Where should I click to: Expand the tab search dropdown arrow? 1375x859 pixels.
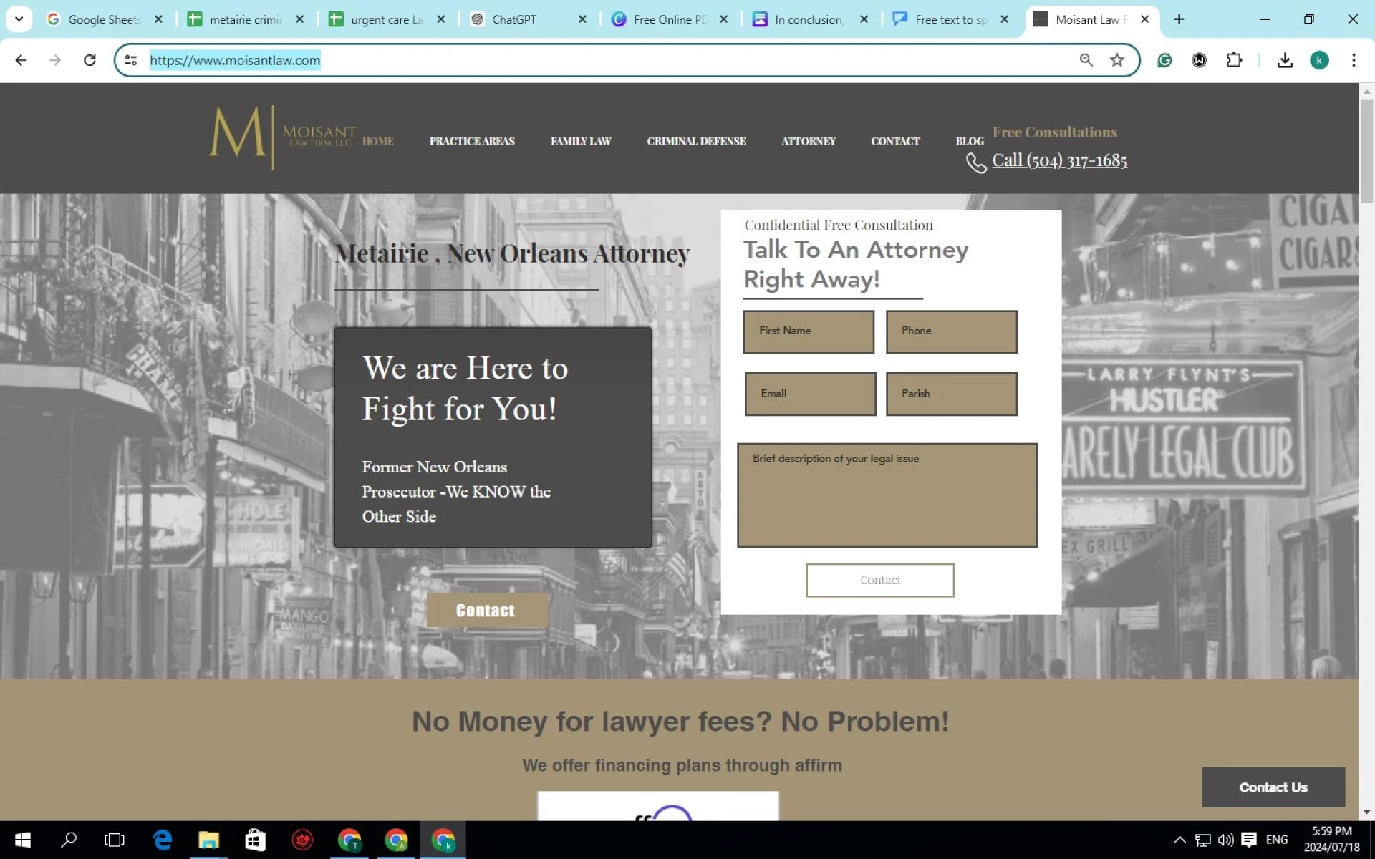19,19
